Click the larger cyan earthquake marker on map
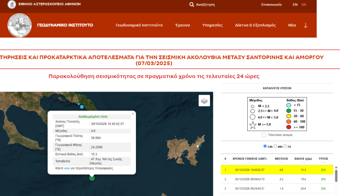Screen dimensions: 340x196 tap(82, 107)
